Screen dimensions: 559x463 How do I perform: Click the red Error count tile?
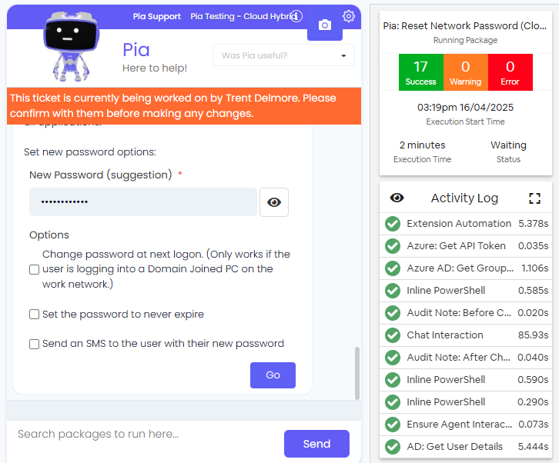point(510,72)
